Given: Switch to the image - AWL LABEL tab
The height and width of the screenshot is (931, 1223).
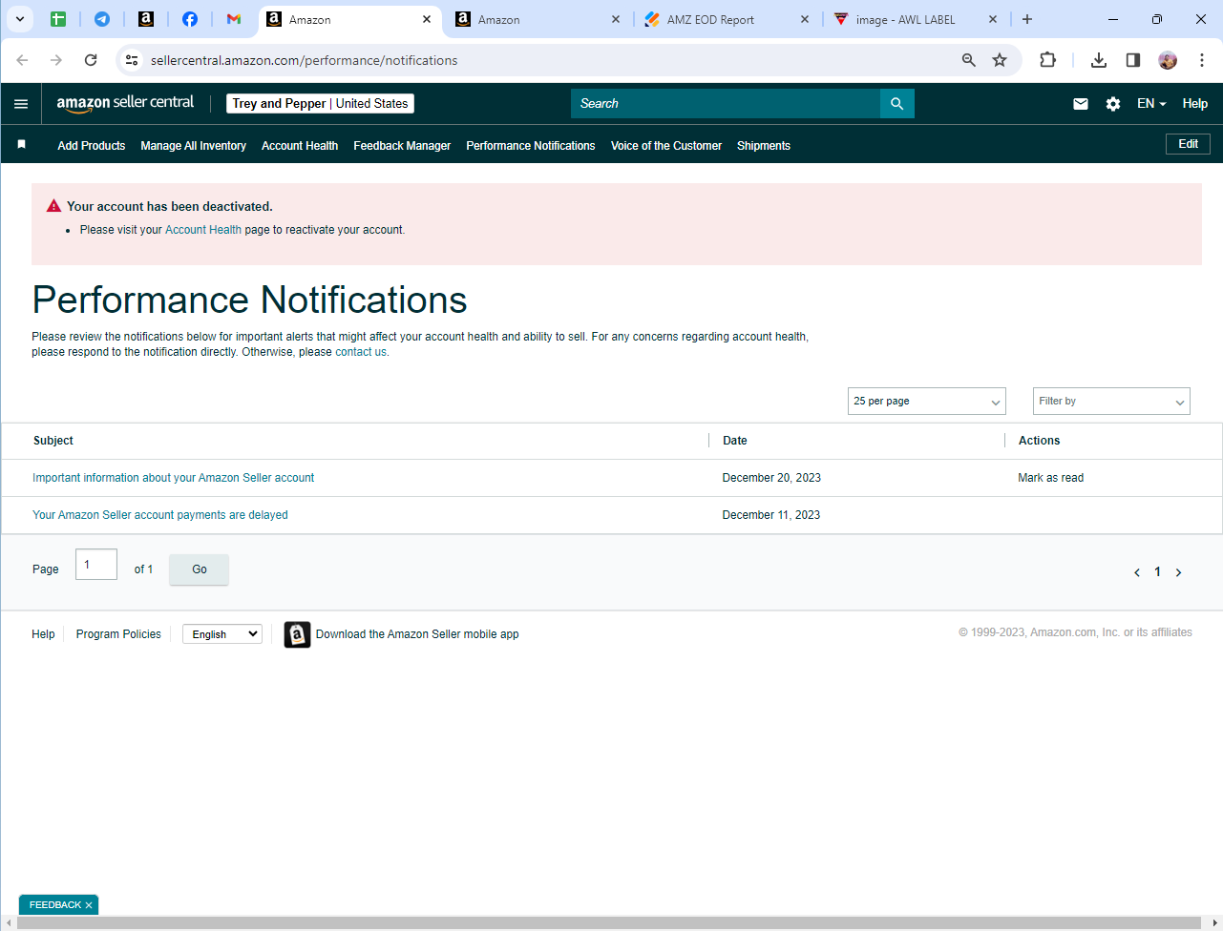Looking at the screenshot, I should tap(917, 19).
